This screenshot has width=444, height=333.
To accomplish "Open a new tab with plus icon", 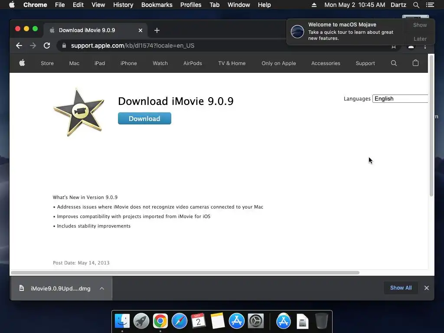I will (157, 30).
